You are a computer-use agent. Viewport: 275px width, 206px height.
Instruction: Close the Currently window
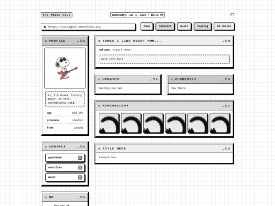[x=229, y=79]
